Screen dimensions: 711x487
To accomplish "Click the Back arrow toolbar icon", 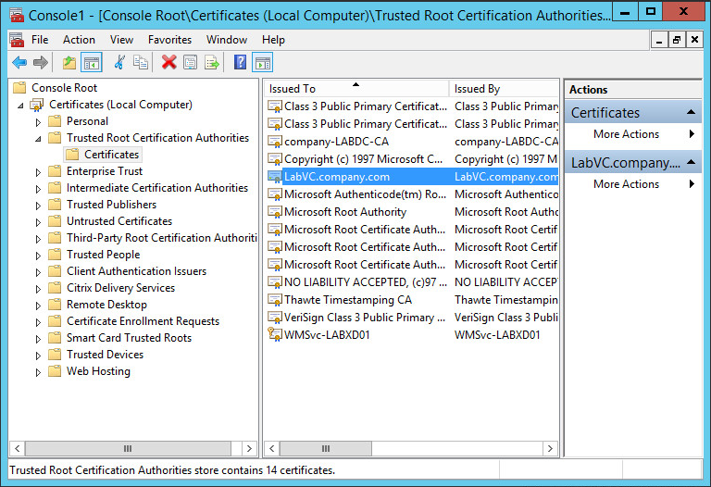I will pyautogui.click(x=19, y=63).
